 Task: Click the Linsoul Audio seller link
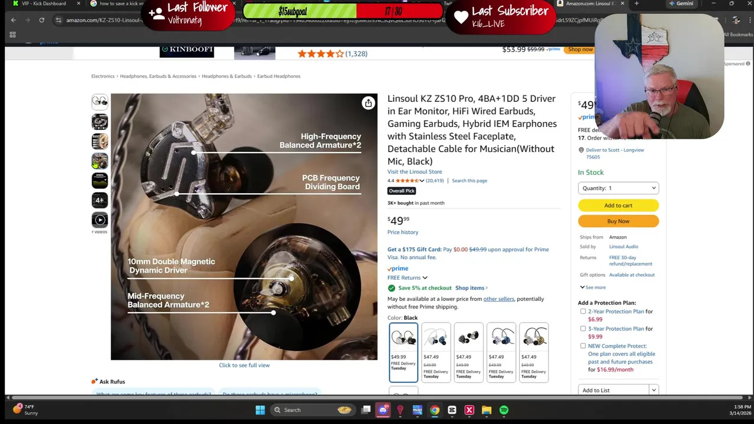tap(624, 247)
